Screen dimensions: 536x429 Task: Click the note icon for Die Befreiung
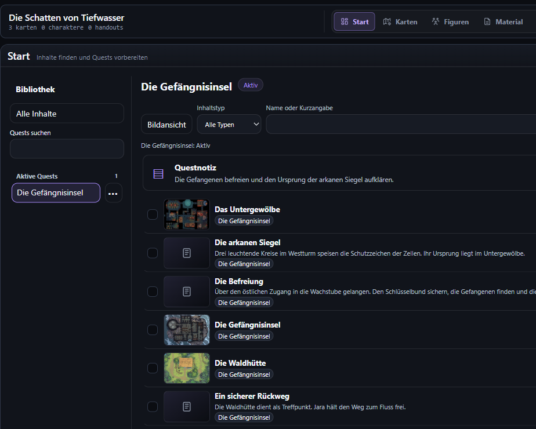pos(187,292)
